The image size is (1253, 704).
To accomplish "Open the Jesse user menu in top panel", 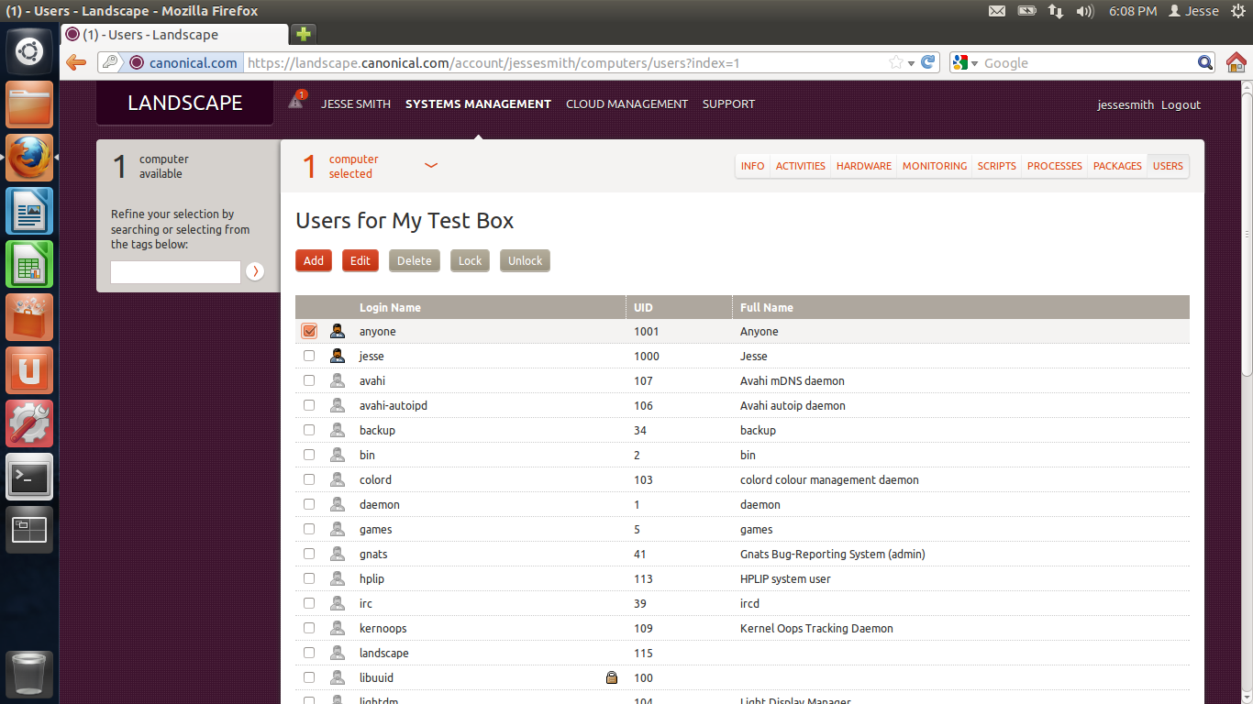I will tap(1193, 11).
